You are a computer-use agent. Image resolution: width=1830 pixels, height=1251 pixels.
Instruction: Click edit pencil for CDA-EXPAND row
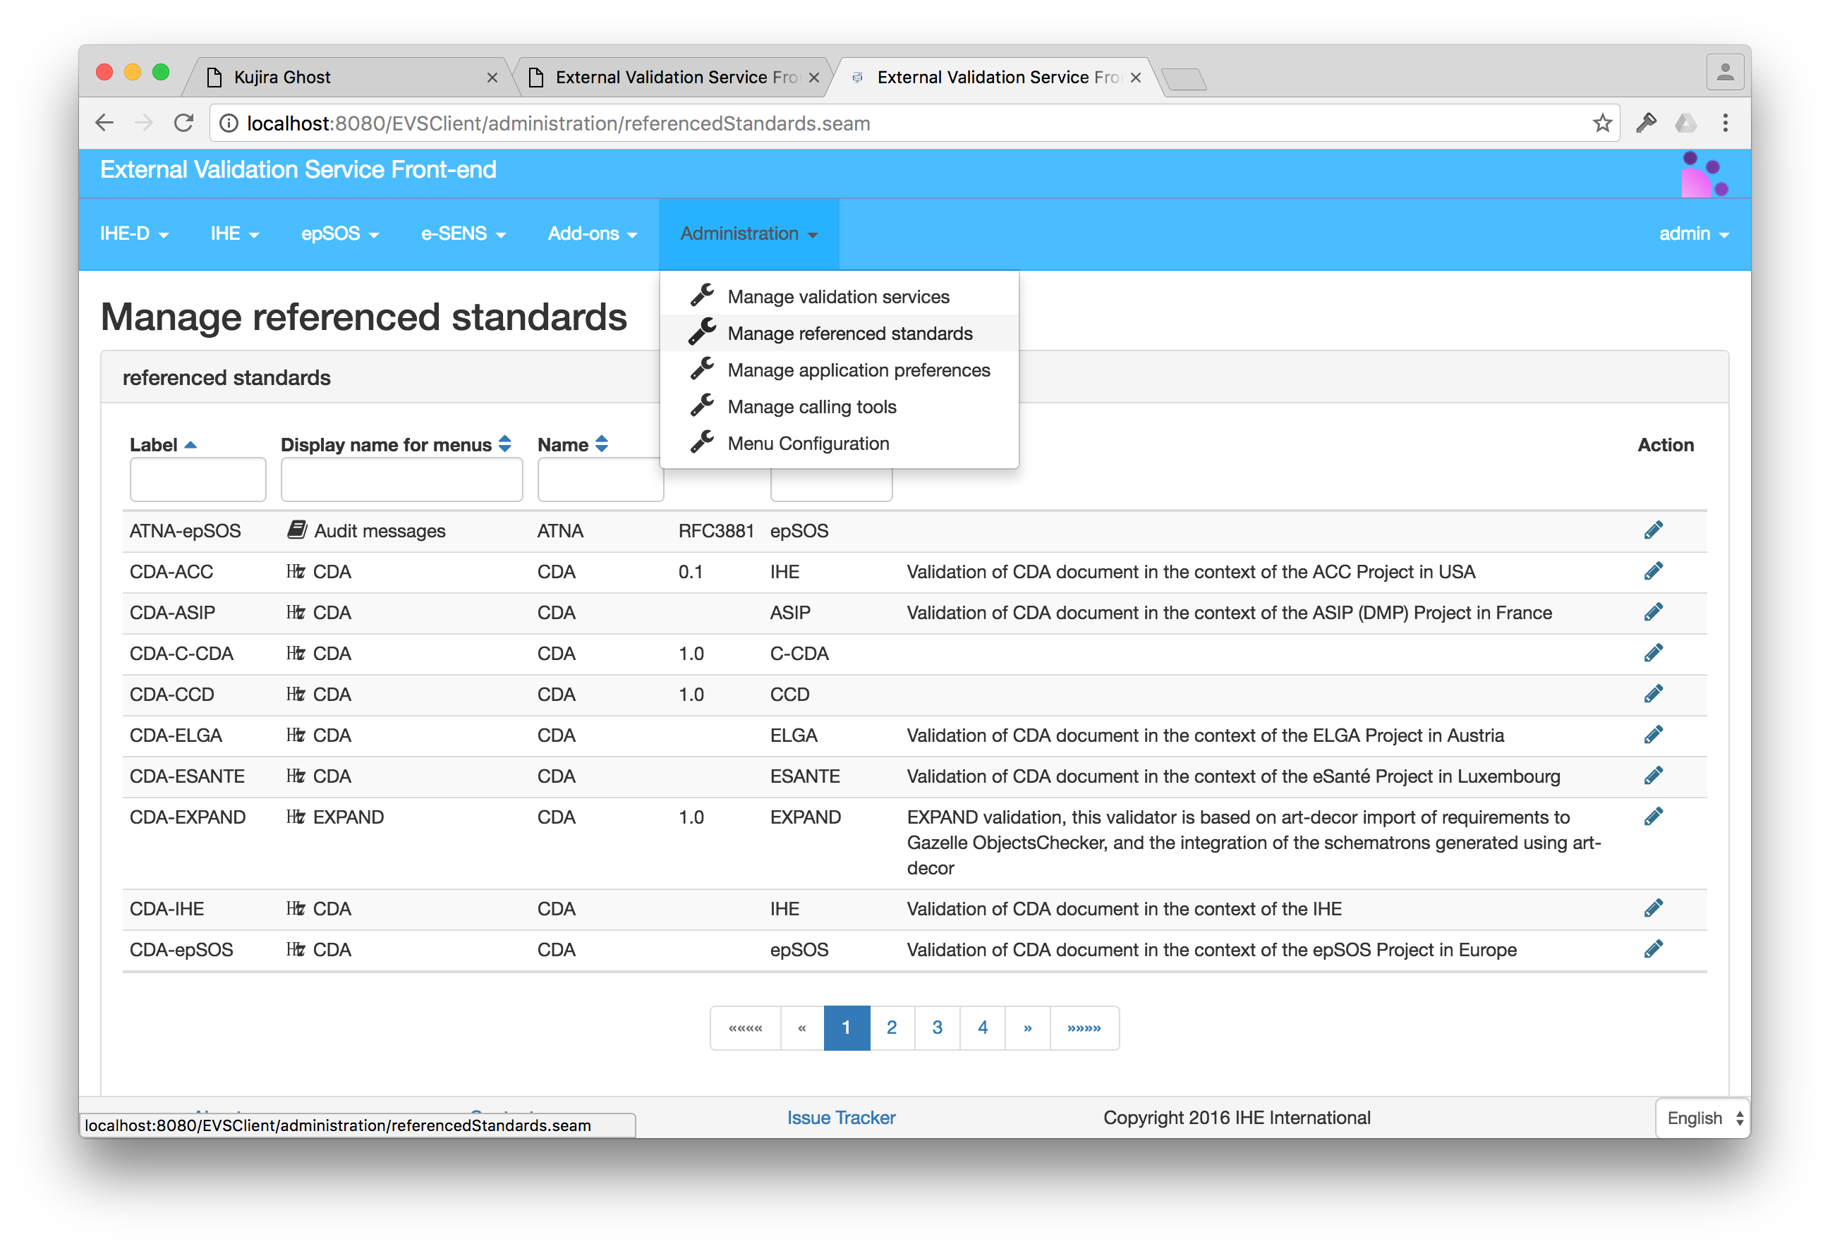1653,817
